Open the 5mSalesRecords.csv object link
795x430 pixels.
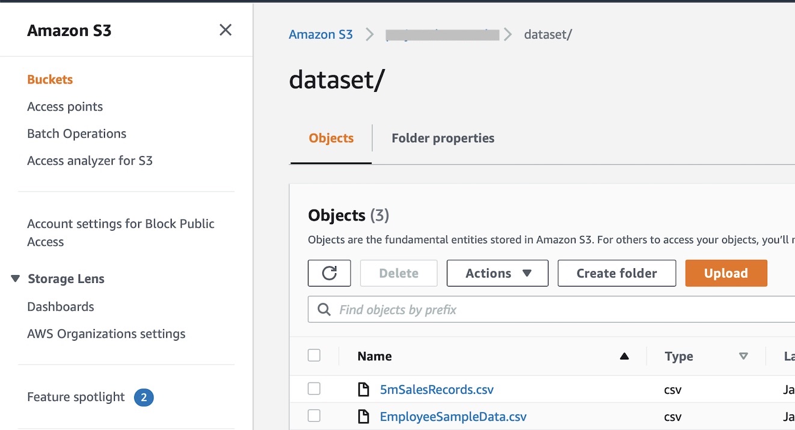pyautogui.click(x=437, y=390)
